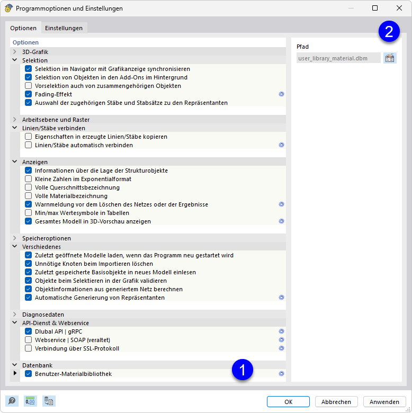The image size is (412, 413).
Task: Open gear settings for Verbindung über SSL-Protokoll
Action: coord(281,348)
